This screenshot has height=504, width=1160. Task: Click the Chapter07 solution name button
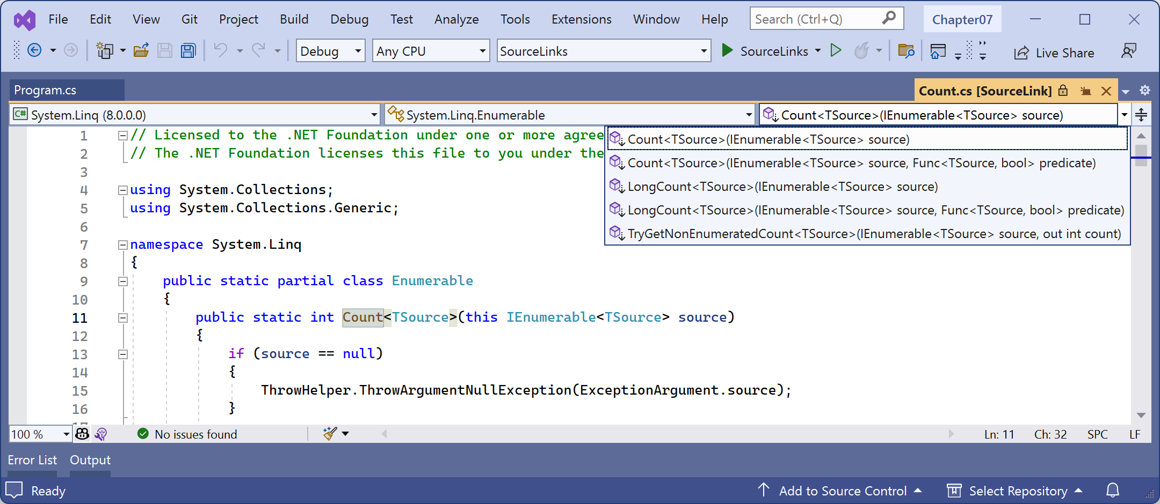pos(962,20)
